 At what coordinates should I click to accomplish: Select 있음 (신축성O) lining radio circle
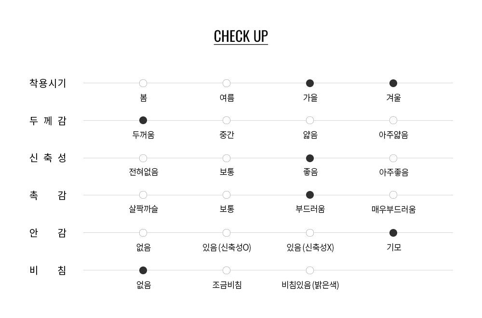227,233
